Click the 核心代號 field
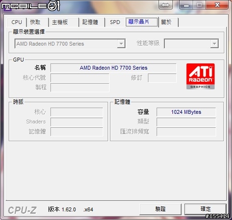Image resolution: width=232 pixels, height=220 pixels. [x=80, y=78]
